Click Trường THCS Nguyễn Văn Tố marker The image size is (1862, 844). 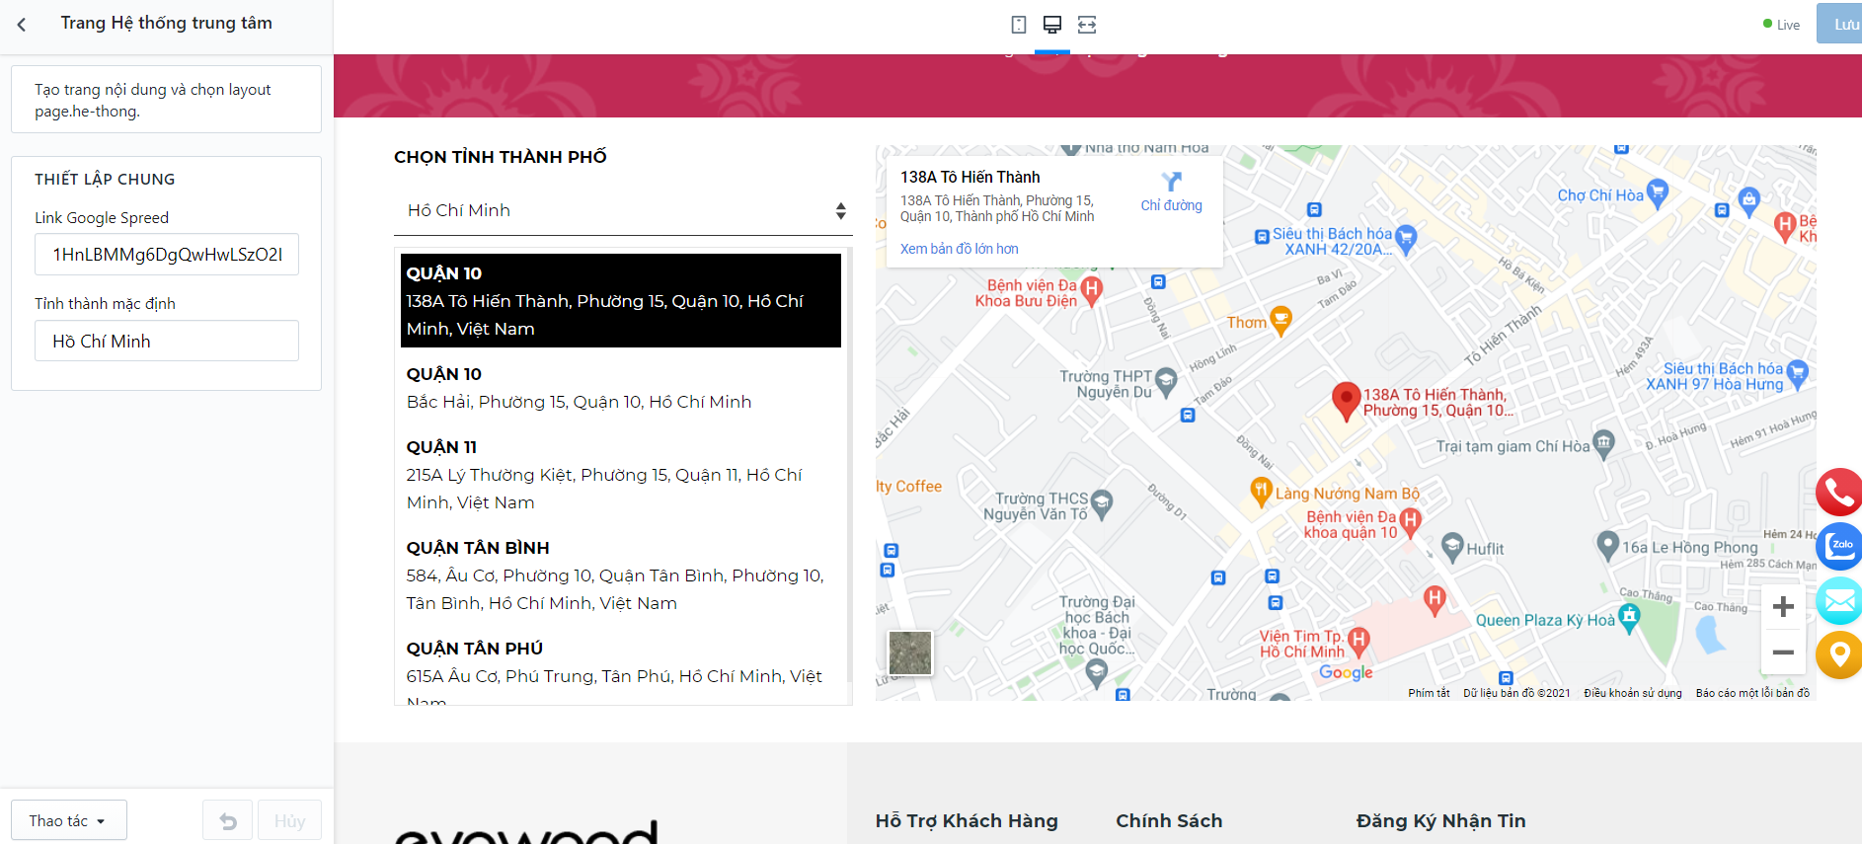click(x=1101, y=501)
